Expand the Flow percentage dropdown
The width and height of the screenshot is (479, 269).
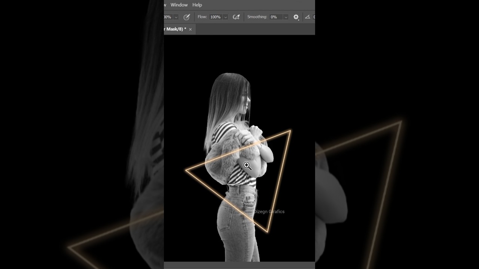(x=226, y=17)
